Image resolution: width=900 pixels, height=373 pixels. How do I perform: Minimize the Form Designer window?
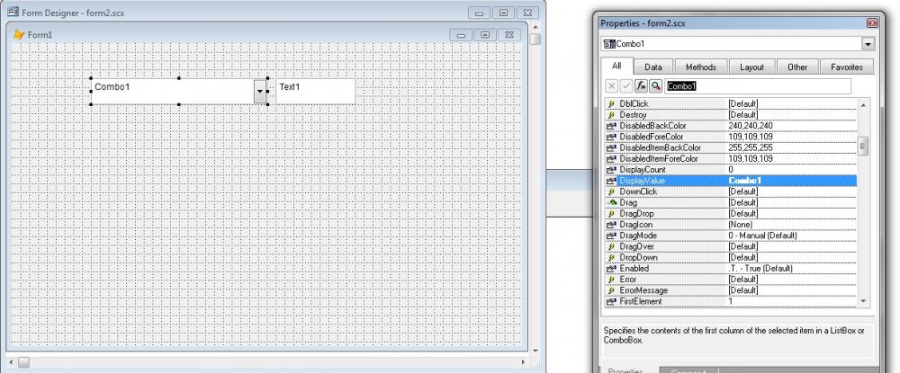(x=480, y=13)
